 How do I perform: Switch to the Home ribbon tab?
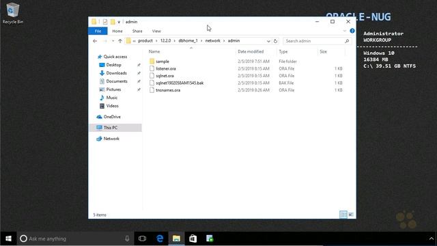[117, 31]
